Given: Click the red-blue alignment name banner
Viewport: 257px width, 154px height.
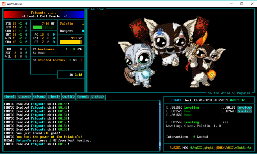Looking at the screenshot, I should [x=44, y=14].
